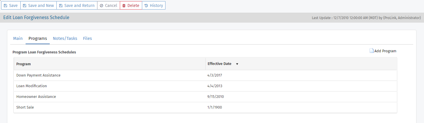Click the Add Program document icon
The image size is (424, 123).
pos(372,51)
